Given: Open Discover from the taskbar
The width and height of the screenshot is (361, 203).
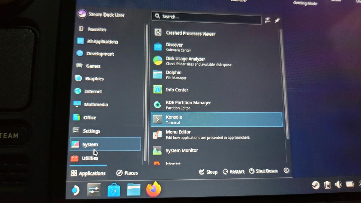Looking at the screenshot, I should coord(114,190).
